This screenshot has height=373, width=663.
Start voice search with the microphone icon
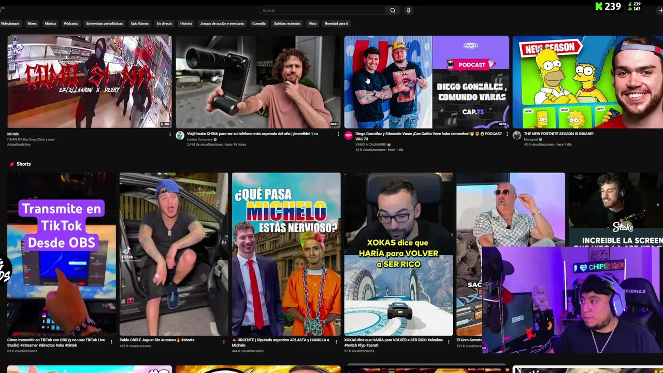[409, 10]
